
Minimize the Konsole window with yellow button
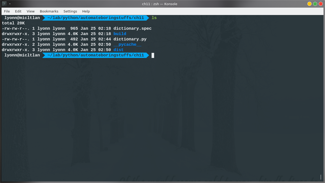pos(309,4)
